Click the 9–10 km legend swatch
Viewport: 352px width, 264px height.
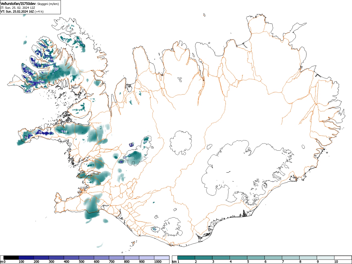click(326, 258)
